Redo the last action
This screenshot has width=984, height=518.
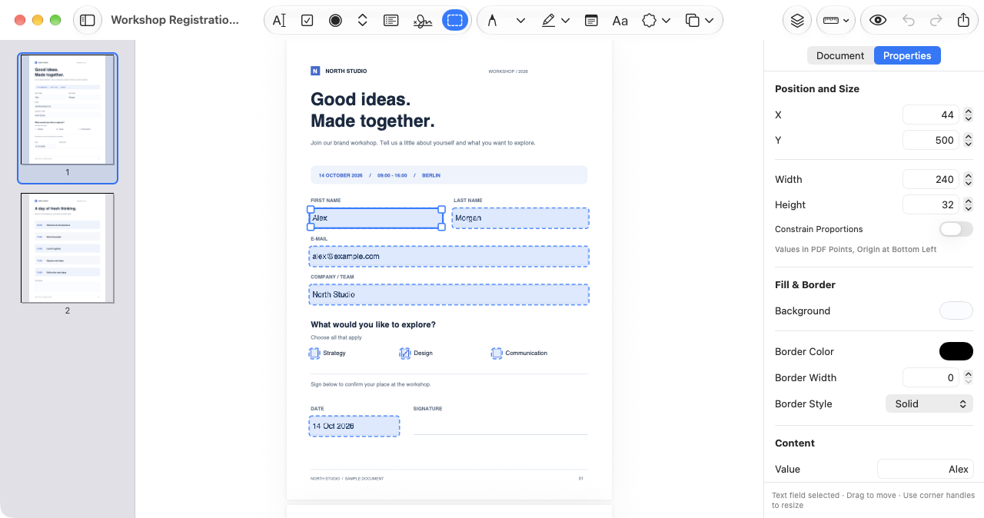[x=936, y=21]
